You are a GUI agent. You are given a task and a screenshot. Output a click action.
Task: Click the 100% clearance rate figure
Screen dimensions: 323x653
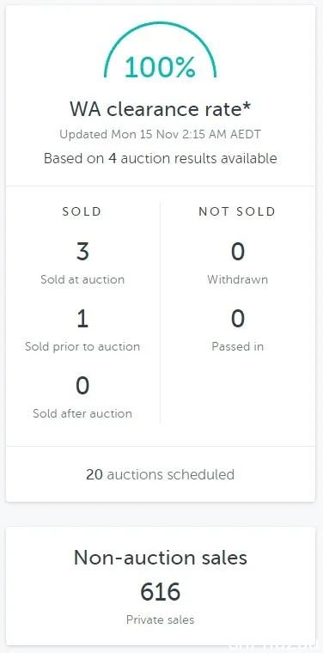pyautogui.click(x=161, y=67)
